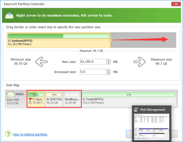Click the left arrow to undo extension
The height and width of the screenshot is (142, 183).
(x=41, y=62)
